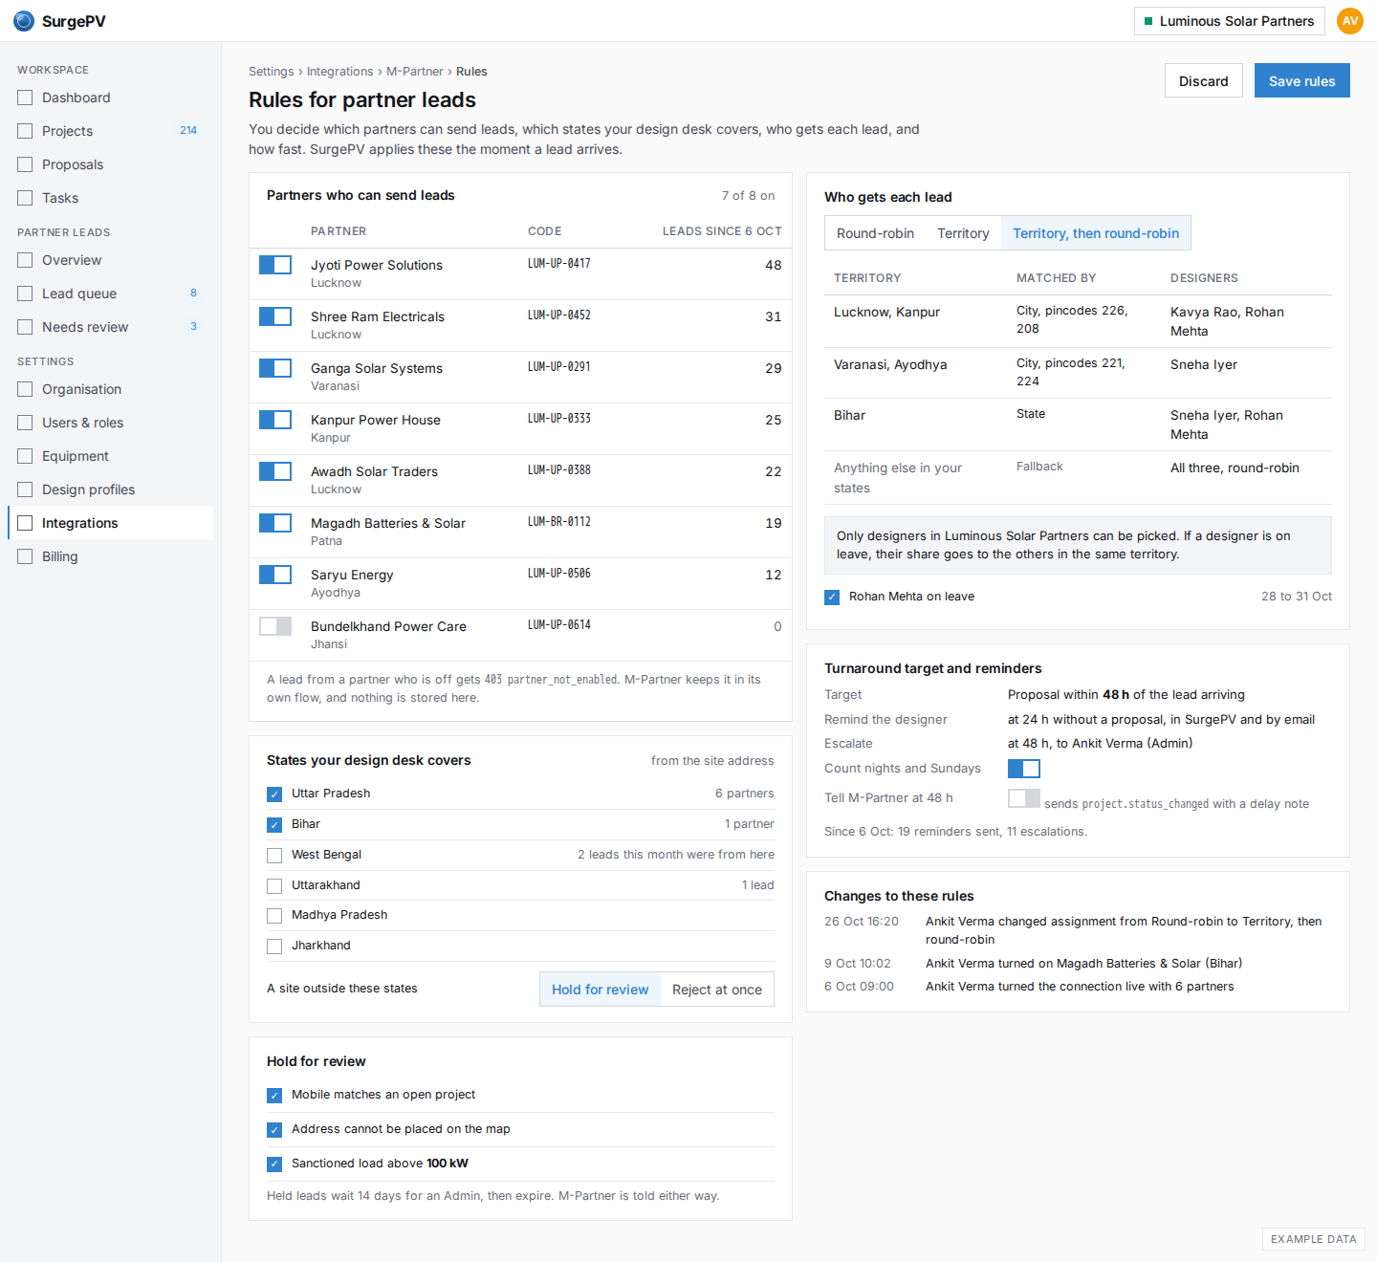Click the Tasks sidebar icon
This screenshot has width=1377, height=1262.
coord(25,198)
